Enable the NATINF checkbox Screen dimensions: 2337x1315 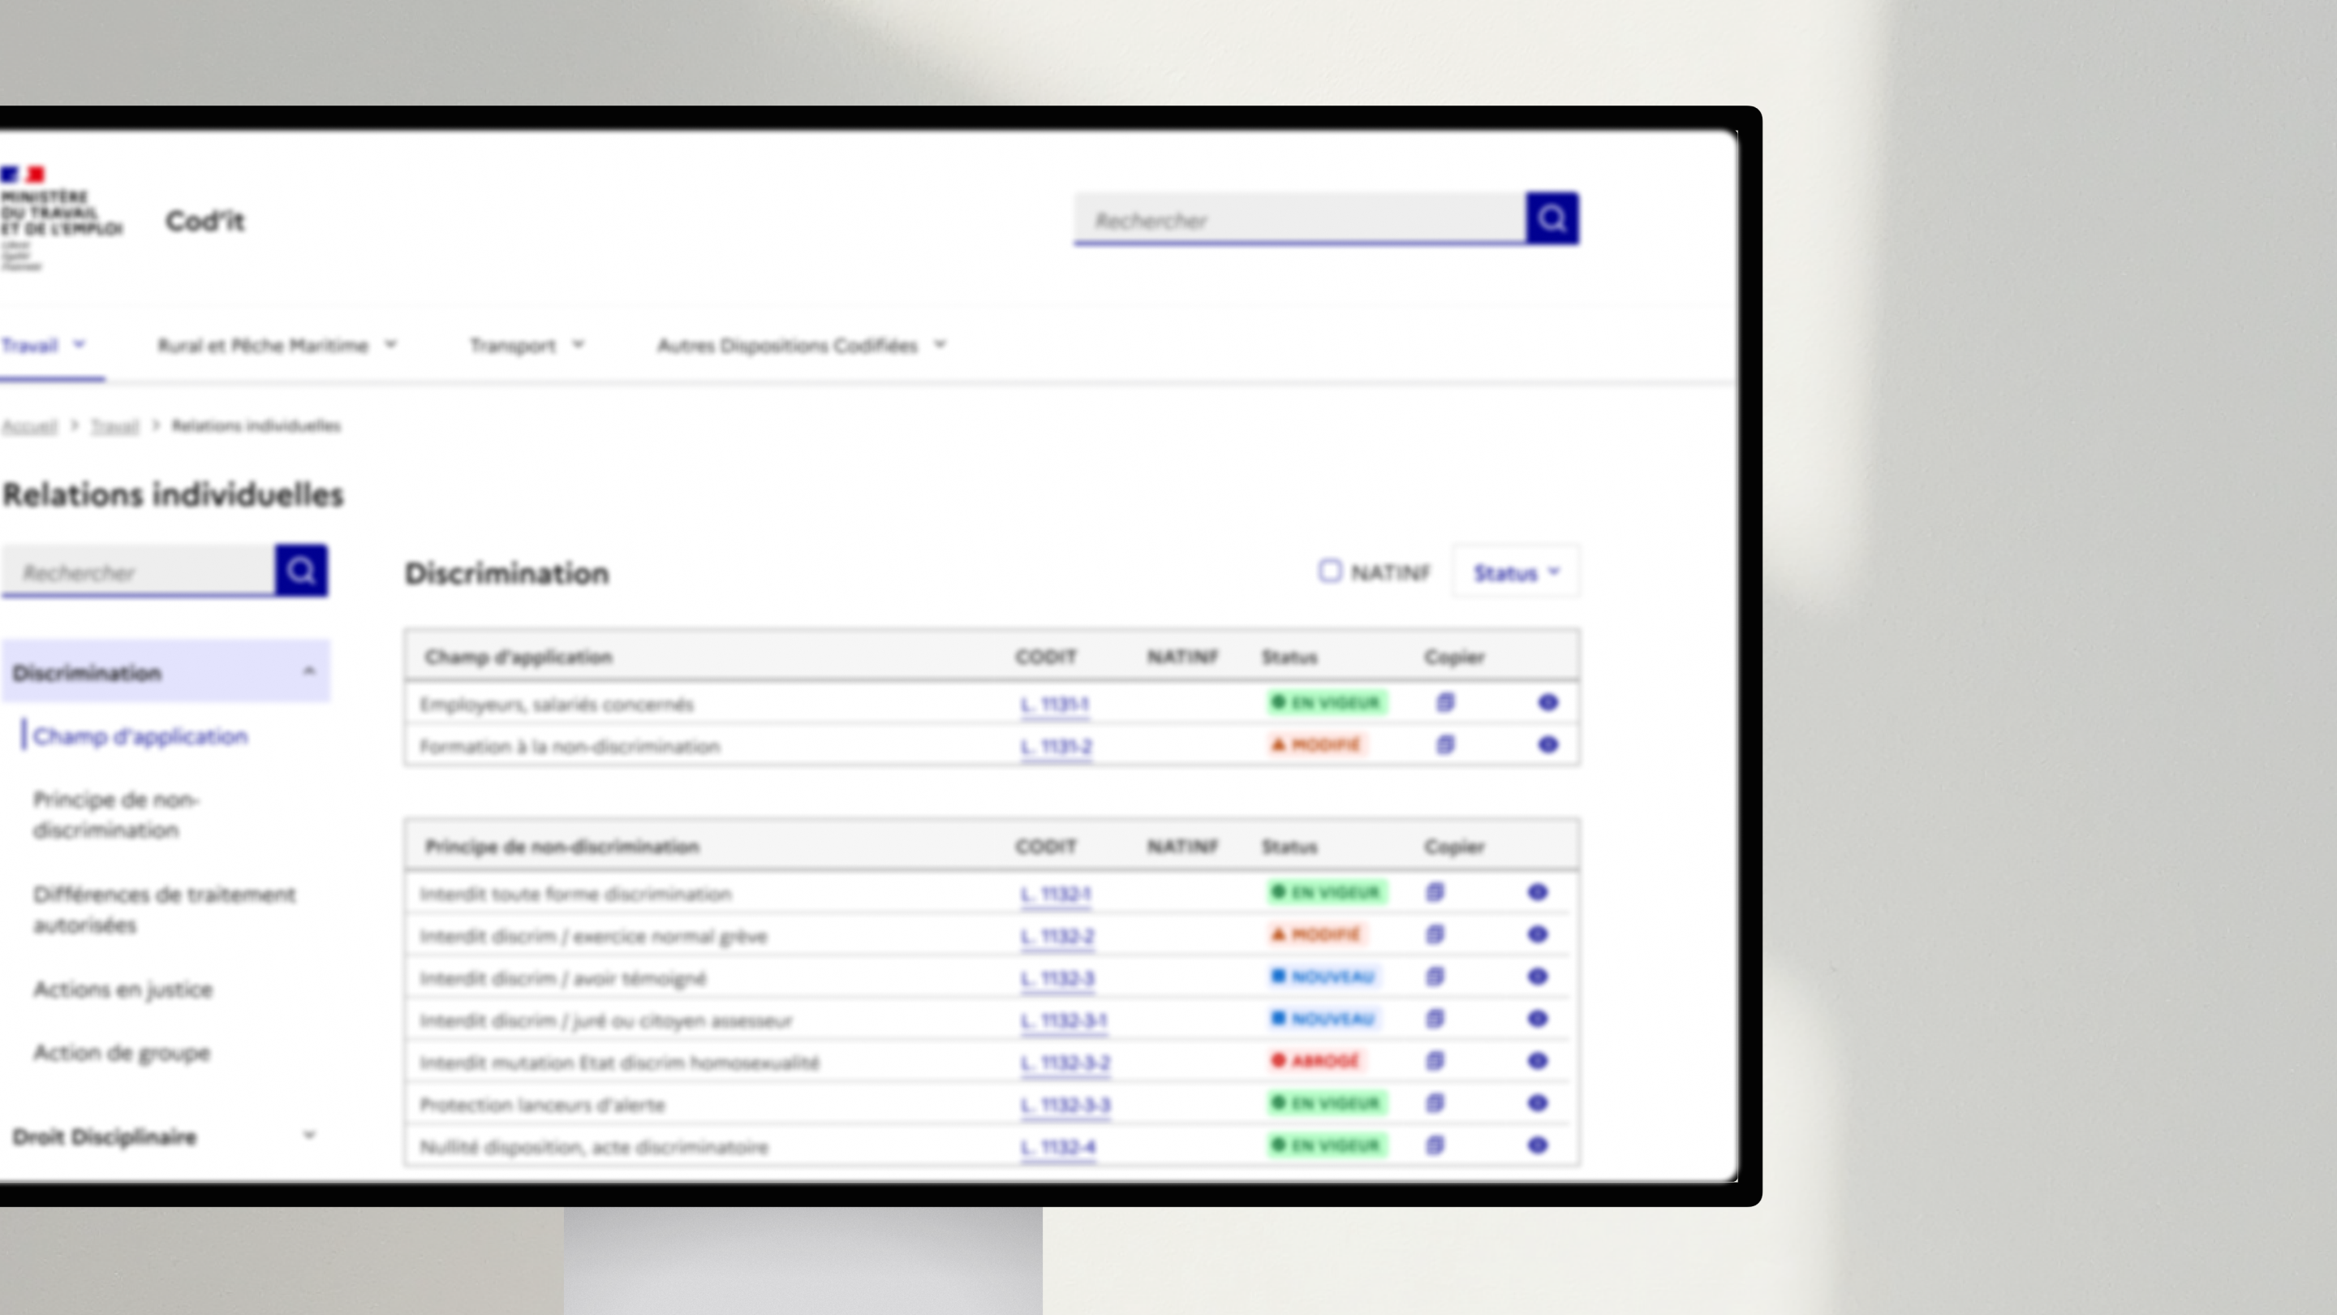[1330, 571]
